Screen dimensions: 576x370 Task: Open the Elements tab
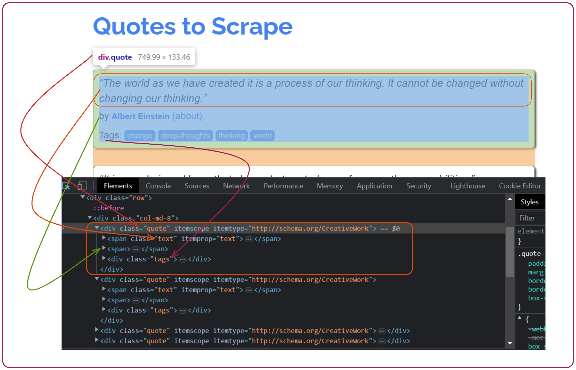(118, 186)
